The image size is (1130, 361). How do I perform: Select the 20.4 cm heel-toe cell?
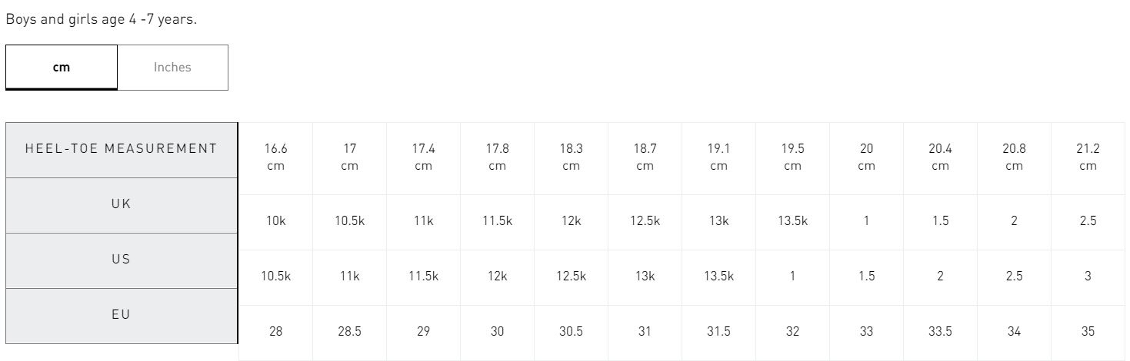click(940, 157)
